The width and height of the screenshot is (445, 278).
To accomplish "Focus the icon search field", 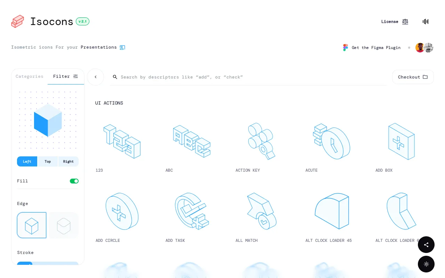I will coord(248,77).
